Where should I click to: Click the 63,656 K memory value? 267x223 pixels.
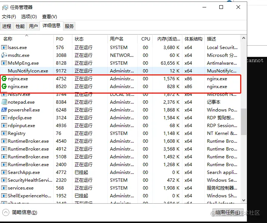[170, 63]
